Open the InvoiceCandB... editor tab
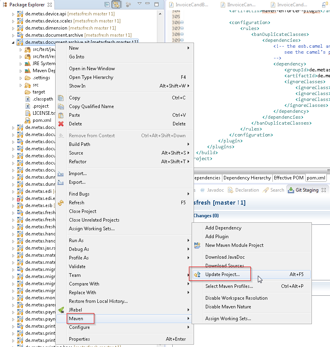 189,5
